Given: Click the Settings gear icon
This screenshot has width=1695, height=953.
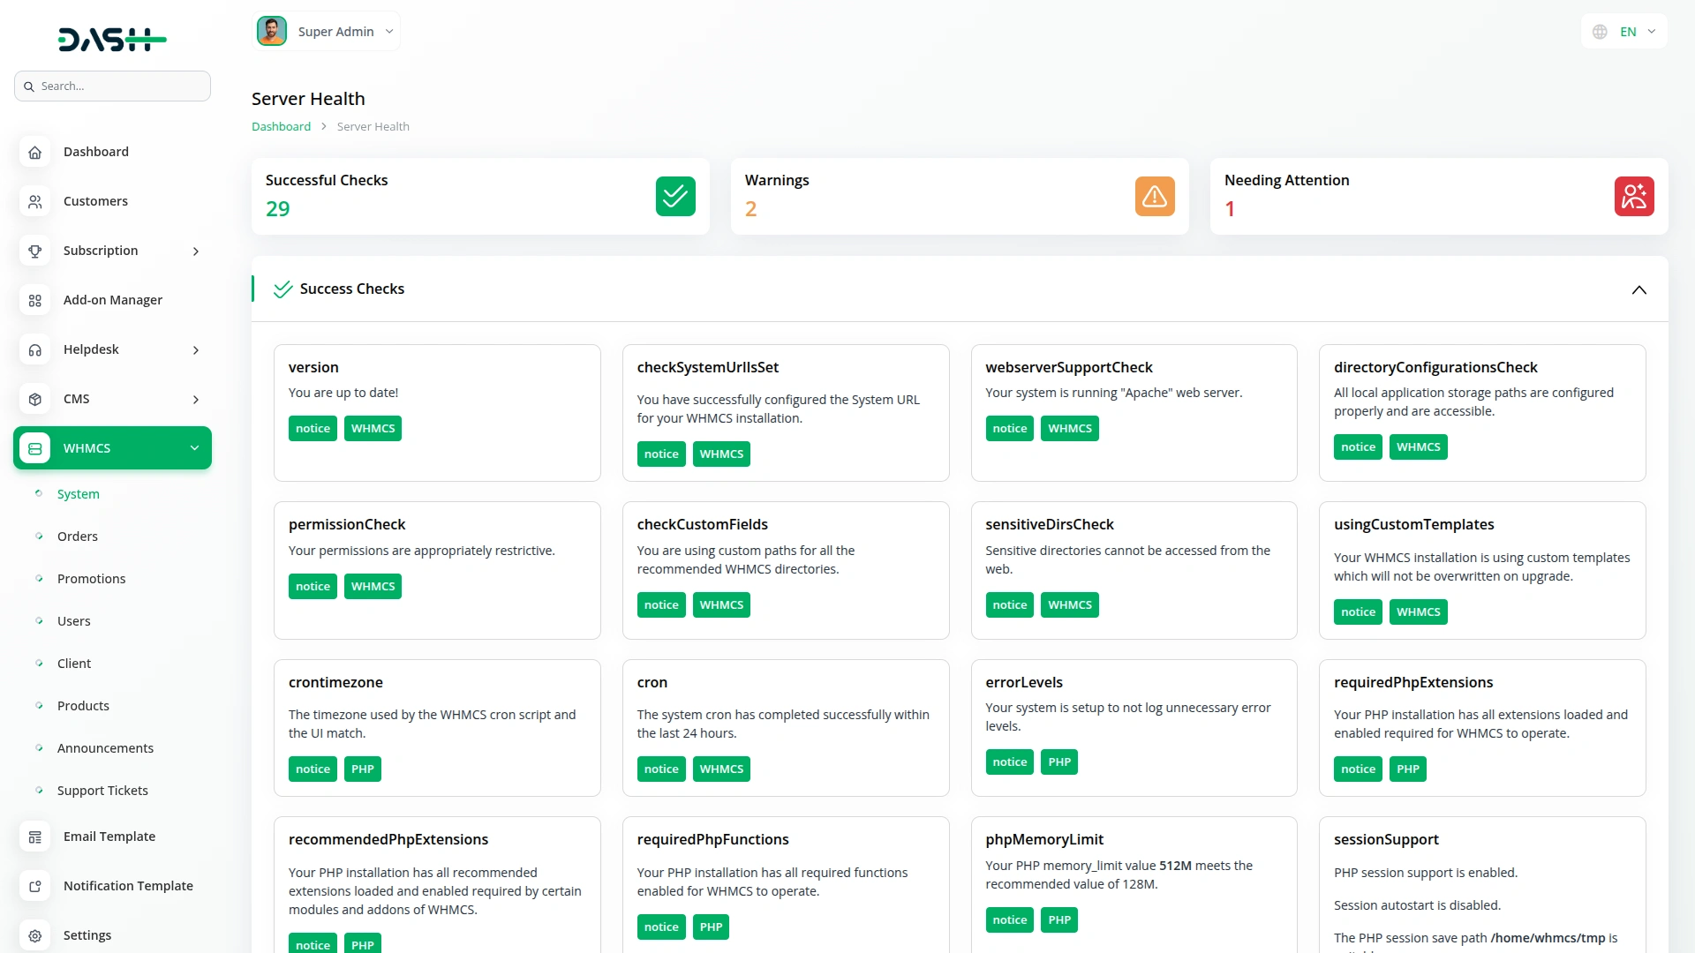Looking at the screenshot, I should (34, 935).
